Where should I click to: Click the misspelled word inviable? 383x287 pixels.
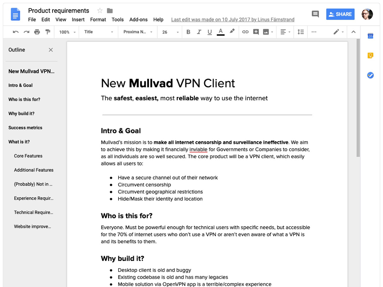(199, 149)
